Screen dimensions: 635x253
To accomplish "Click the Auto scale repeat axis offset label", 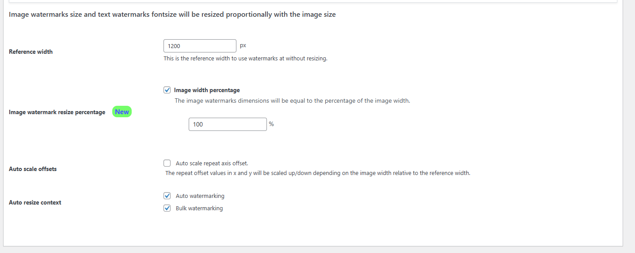I will click(x=215, y=164).
